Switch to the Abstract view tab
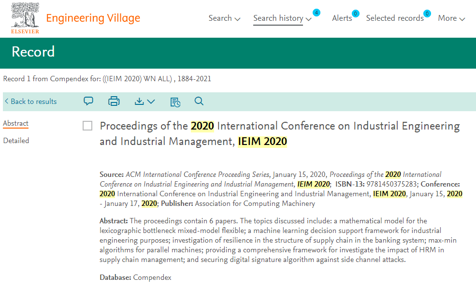 coord(16,123)
